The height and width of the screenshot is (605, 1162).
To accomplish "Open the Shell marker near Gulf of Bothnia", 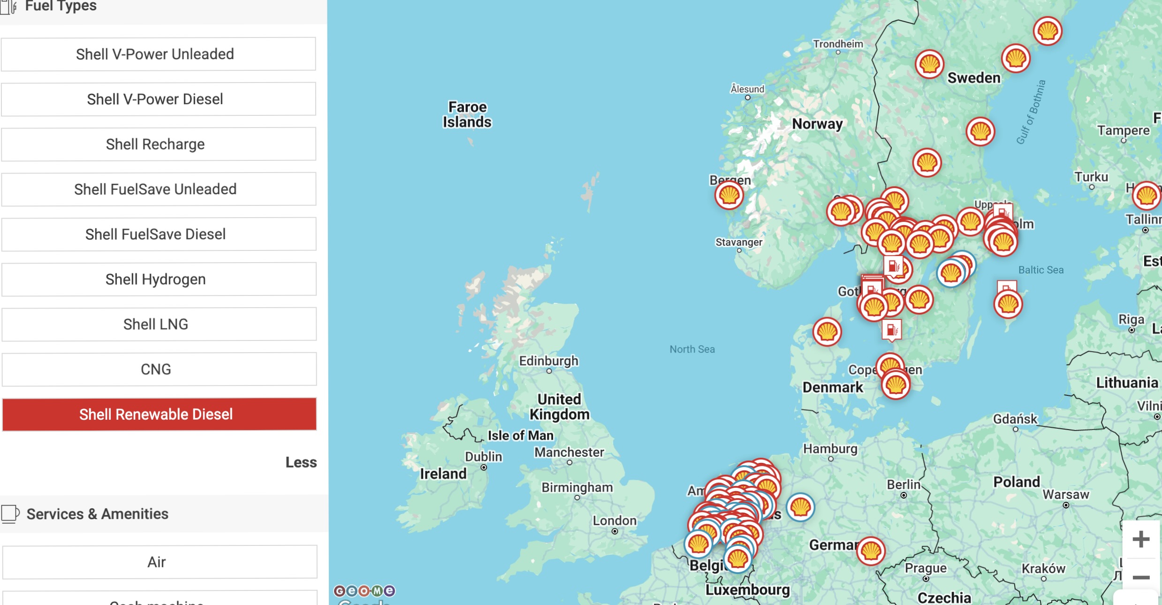I will (980, 131).
